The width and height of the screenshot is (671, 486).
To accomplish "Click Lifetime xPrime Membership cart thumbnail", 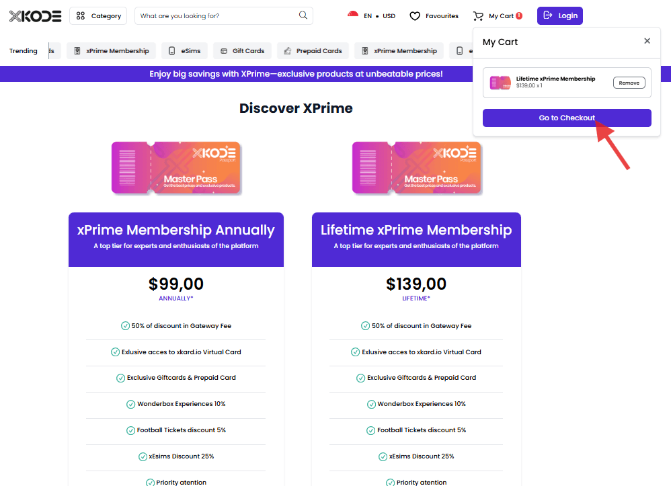I will coord(500,82).
